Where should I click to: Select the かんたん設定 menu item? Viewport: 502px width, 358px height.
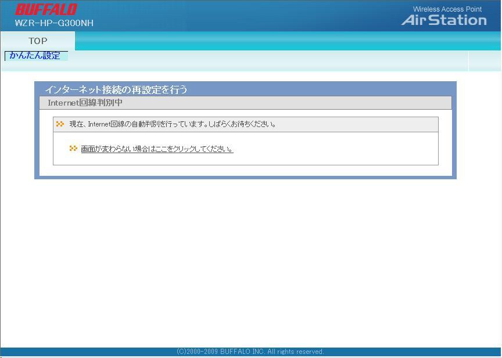(x=35, y=56)
